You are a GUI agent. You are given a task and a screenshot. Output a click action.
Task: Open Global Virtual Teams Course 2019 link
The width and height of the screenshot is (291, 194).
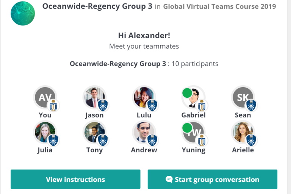(x=219, y=6)
